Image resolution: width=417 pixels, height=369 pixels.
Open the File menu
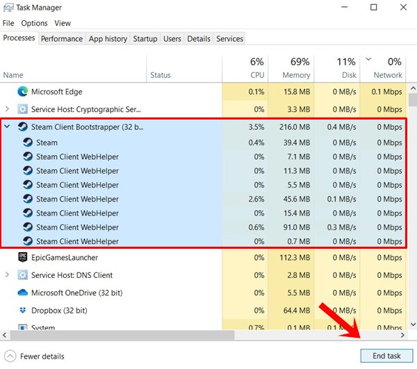[8, 23]
